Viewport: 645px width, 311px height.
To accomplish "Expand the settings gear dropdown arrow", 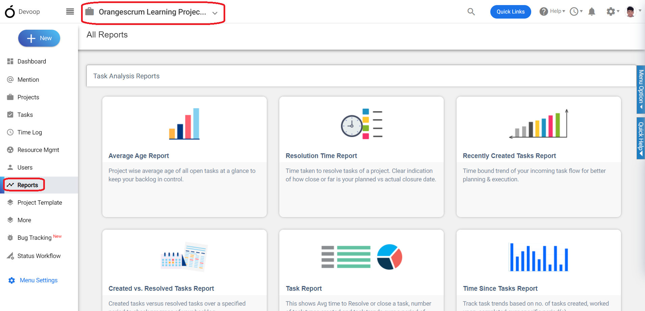I will pos(618,11).
